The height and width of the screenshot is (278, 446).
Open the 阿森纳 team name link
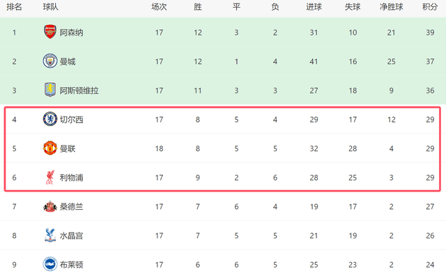click(71, 33)
